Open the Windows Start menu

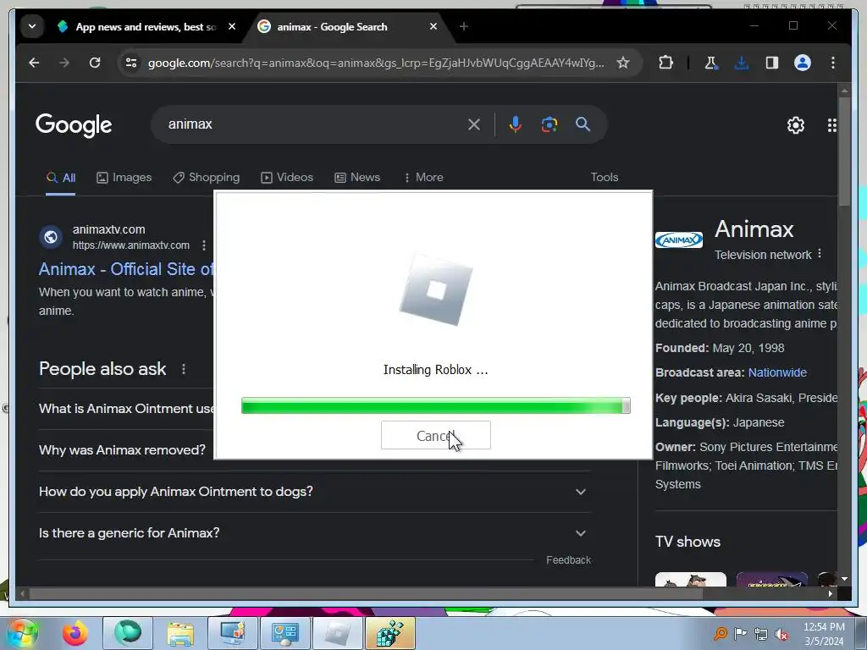23,633
